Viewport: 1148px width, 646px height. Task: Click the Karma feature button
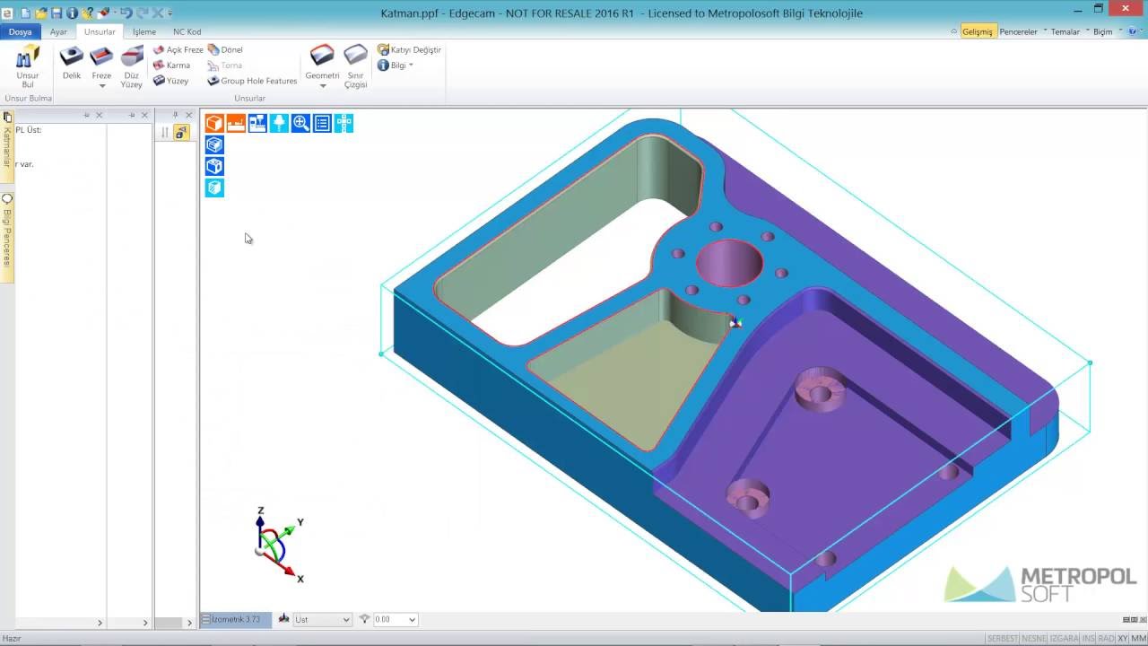[x=171, y=65]
